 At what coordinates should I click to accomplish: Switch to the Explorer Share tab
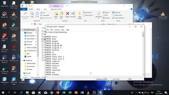pyautogui.click(x=38, y=9)
